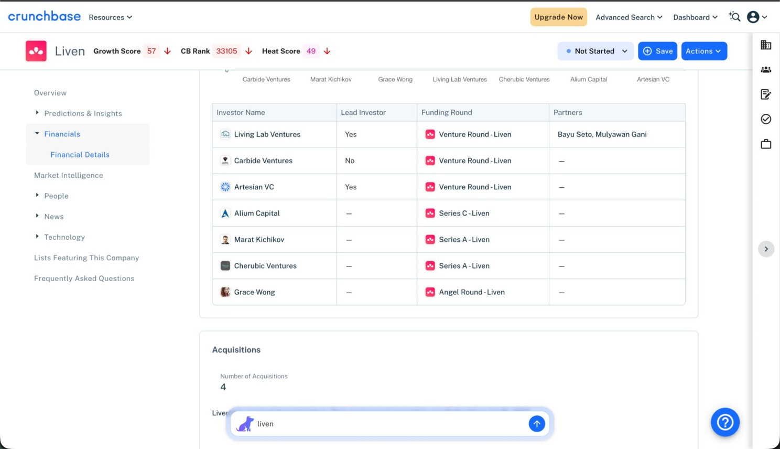Click the Crunchbase logo
Viewport: 780px width, 449px height.
tap(45, 17)
